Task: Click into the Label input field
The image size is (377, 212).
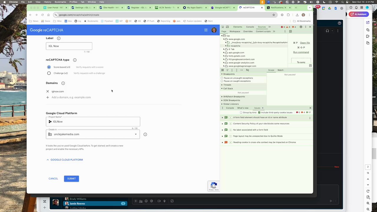Action: (x=69, y=46)
